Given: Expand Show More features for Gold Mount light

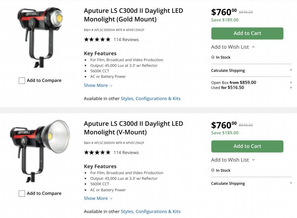Looking at the screenshot, I should [x=98, y=86].
